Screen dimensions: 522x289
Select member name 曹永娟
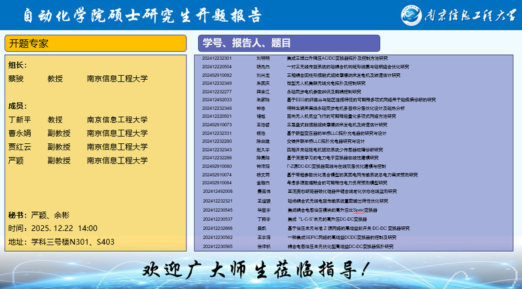click(x=20, y=133)
